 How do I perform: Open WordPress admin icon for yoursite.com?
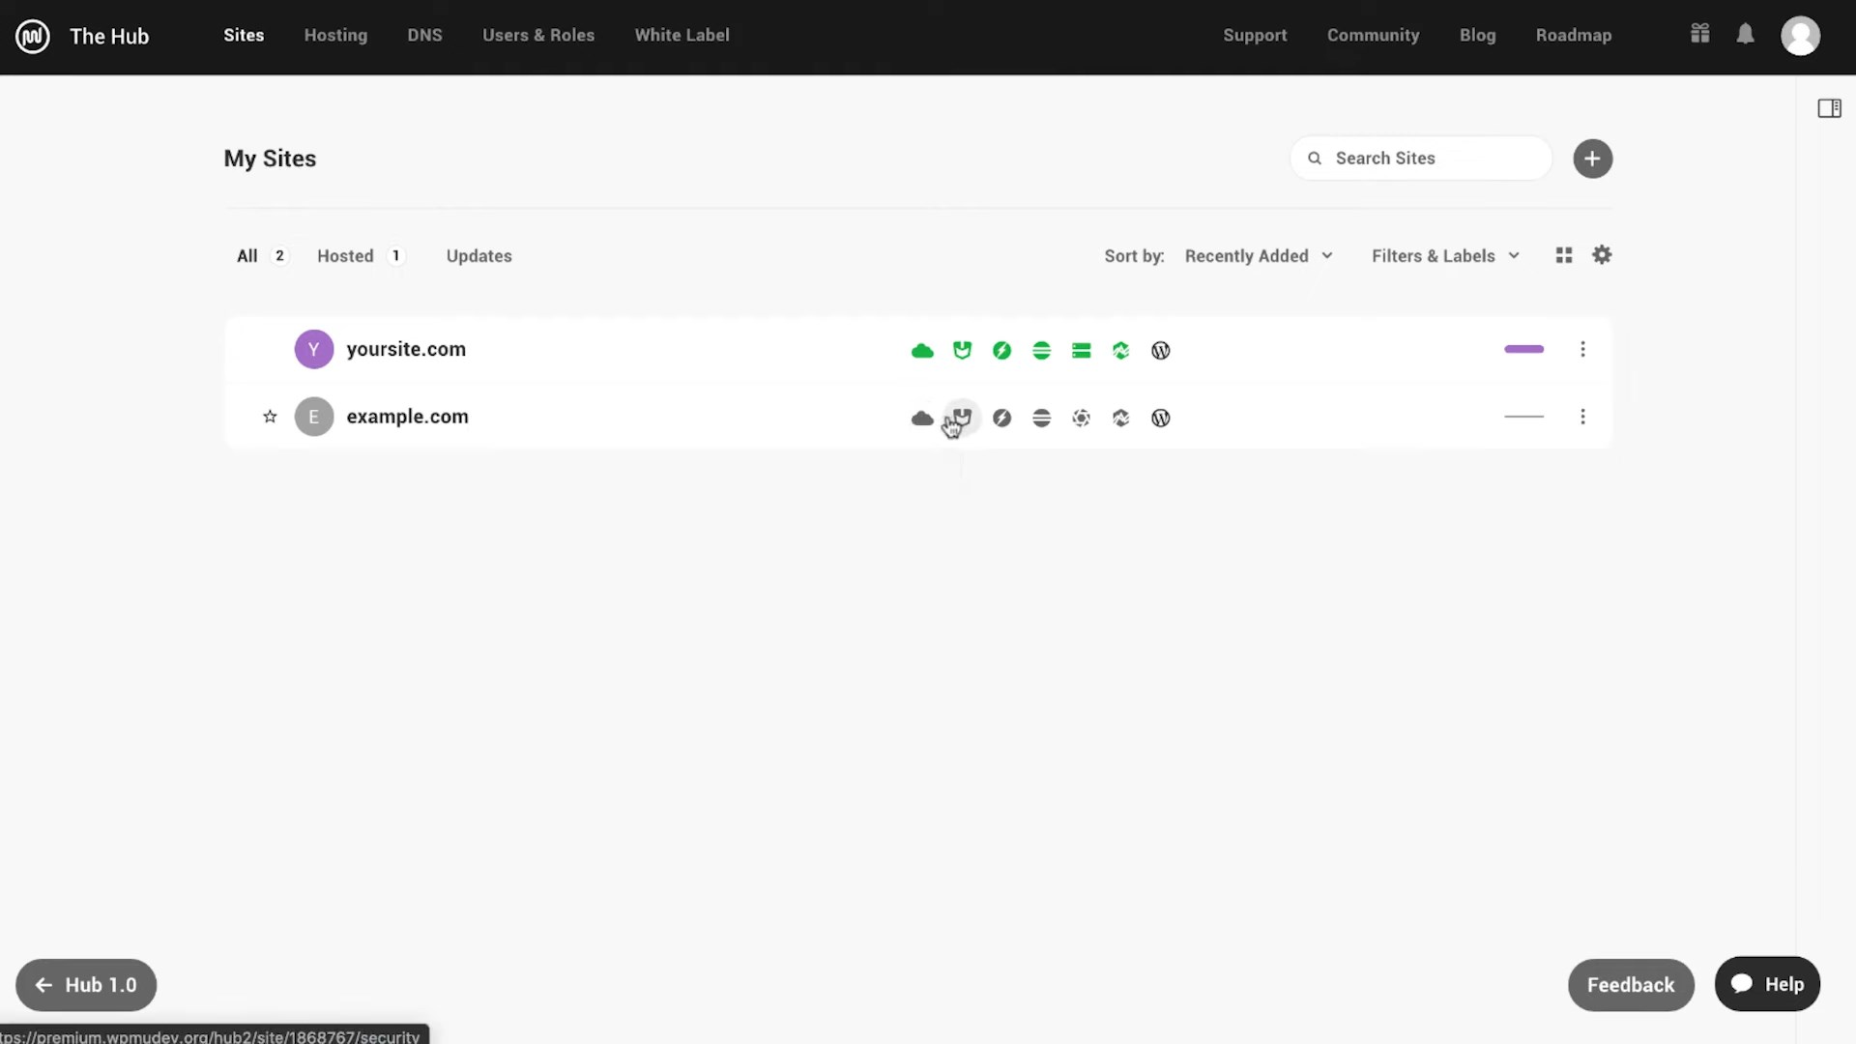pyautogui.click(x=1161, y=350)
